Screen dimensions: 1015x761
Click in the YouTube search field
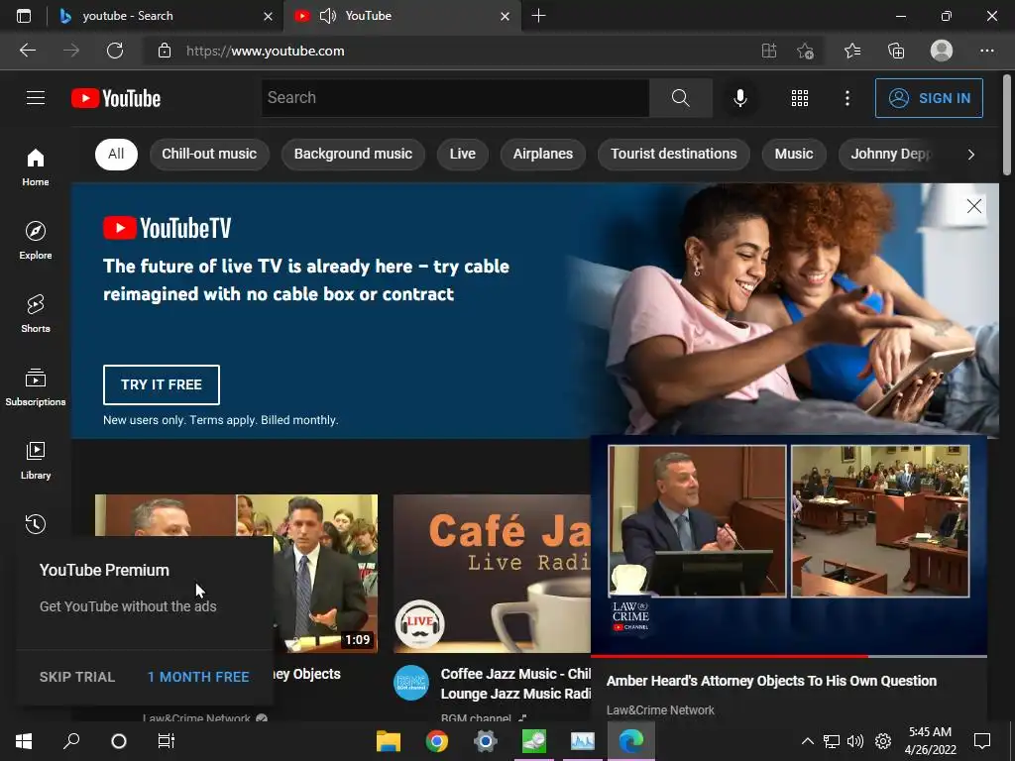[455, 98]
